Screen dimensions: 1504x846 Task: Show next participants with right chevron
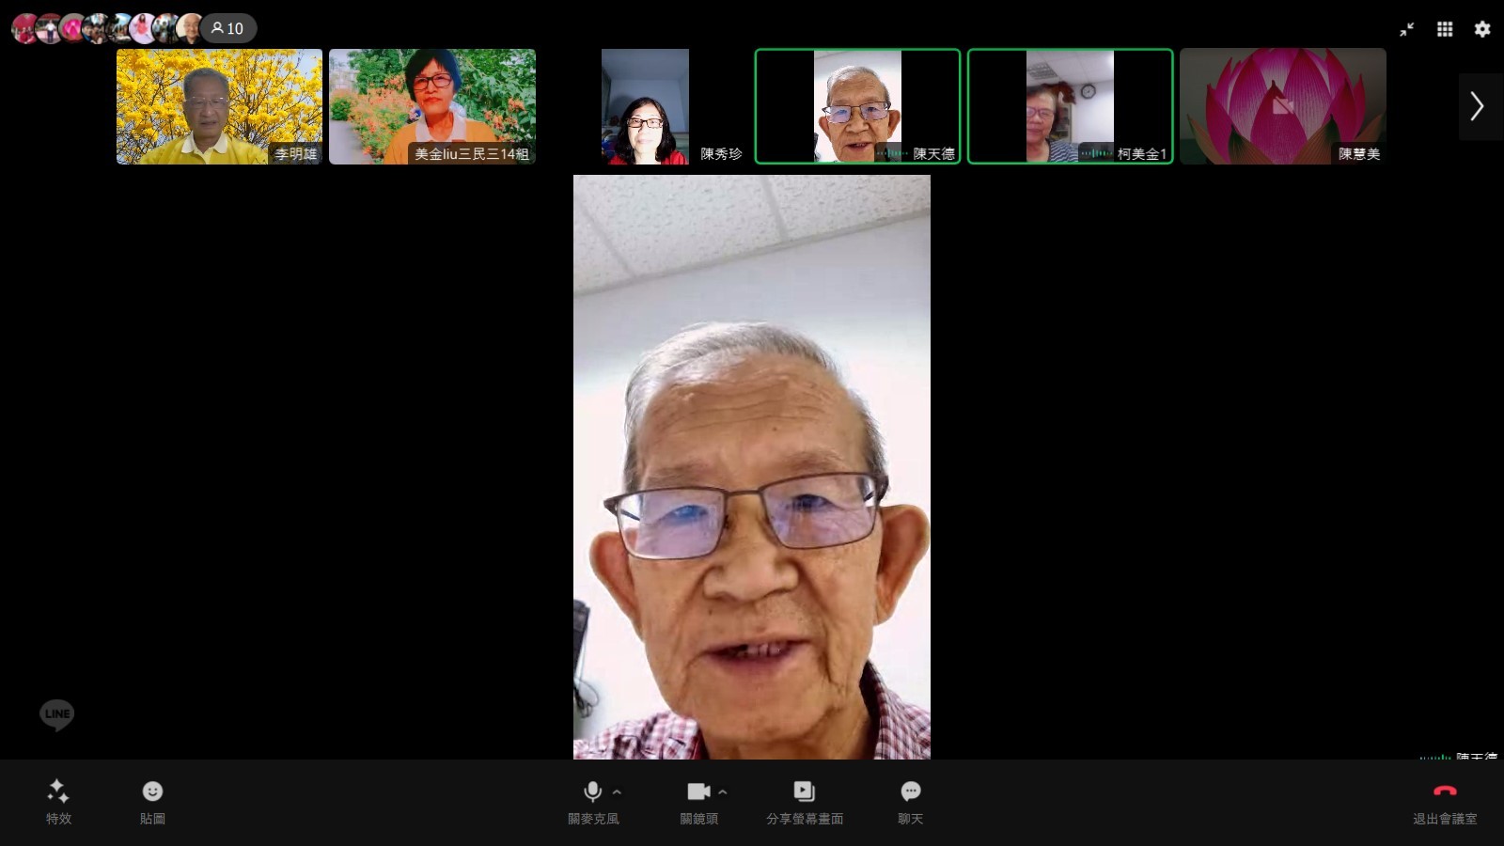[1477, 106]
